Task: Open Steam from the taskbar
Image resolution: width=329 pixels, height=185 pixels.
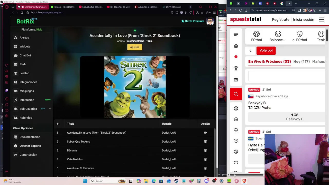Action: coord(176,181)
